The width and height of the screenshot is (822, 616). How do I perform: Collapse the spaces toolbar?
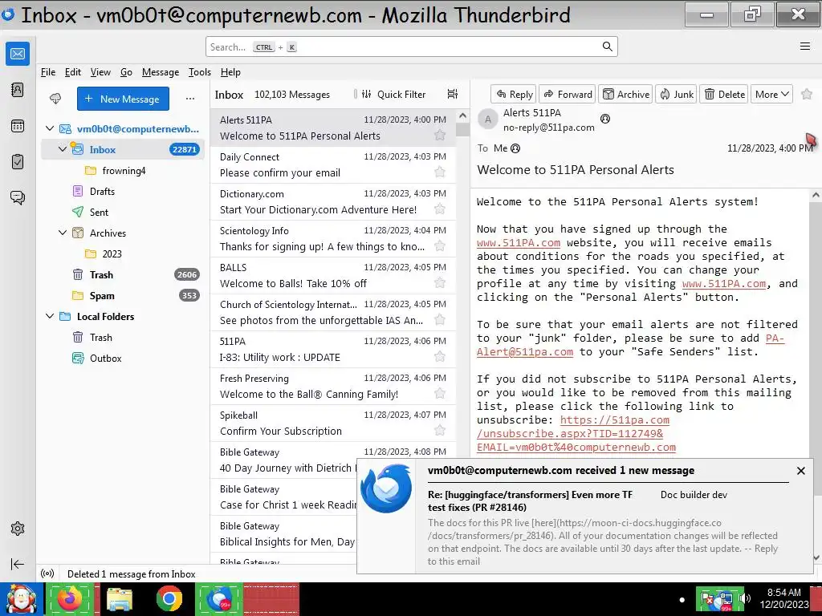tap(18, 564)
